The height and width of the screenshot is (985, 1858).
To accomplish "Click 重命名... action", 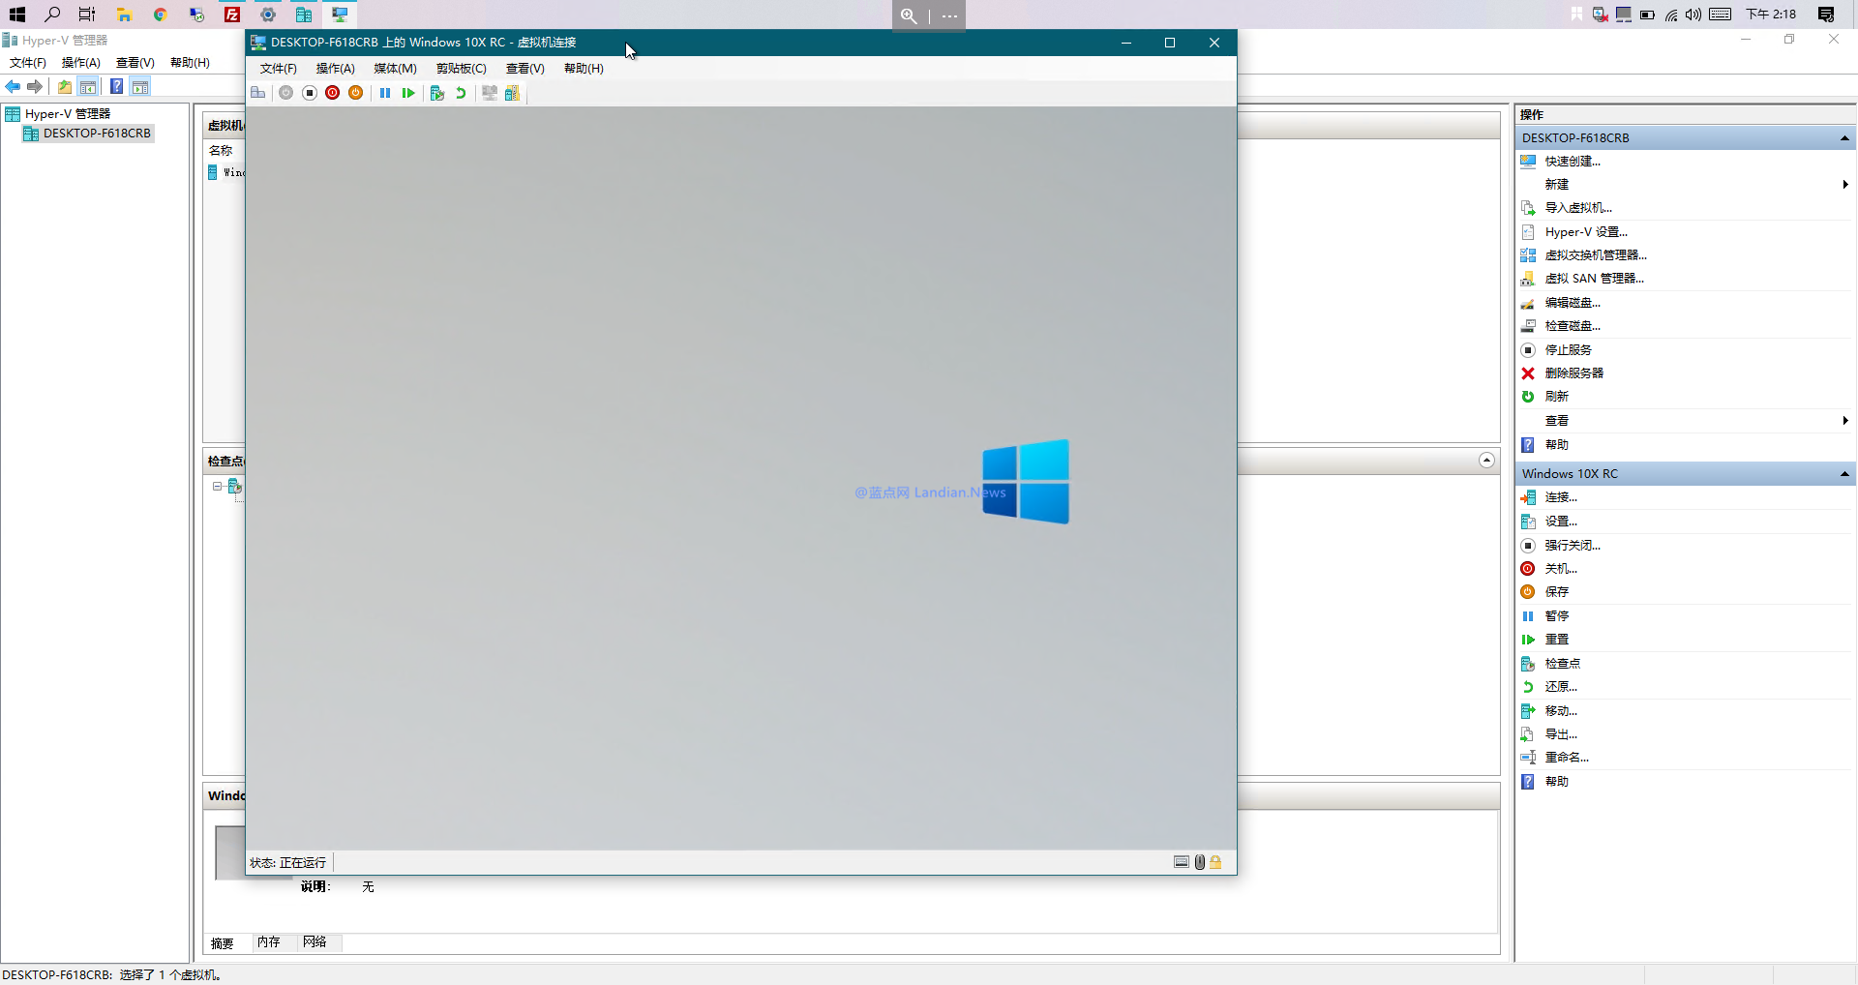I will tap(1567, 758).
